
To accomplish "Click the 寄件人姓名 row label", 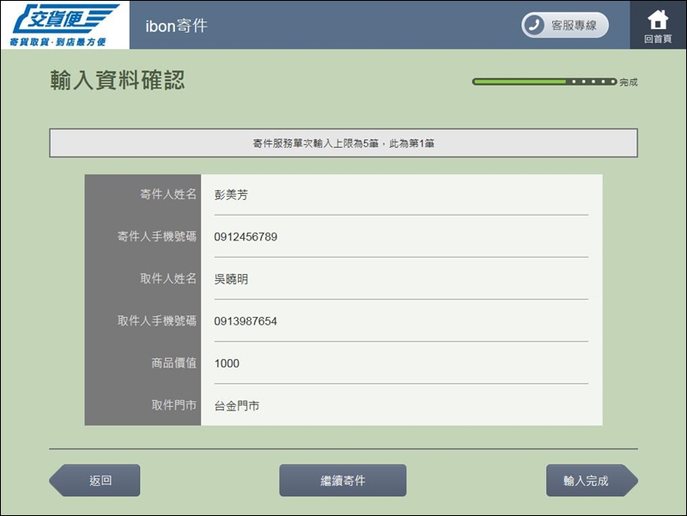I will click(x=168, y=195).
